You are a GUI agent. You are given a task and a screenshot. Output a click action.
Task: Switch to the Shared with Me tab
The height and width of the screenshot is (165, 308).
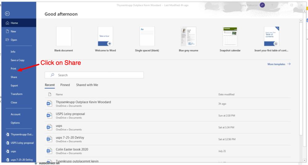click(87, 85)
